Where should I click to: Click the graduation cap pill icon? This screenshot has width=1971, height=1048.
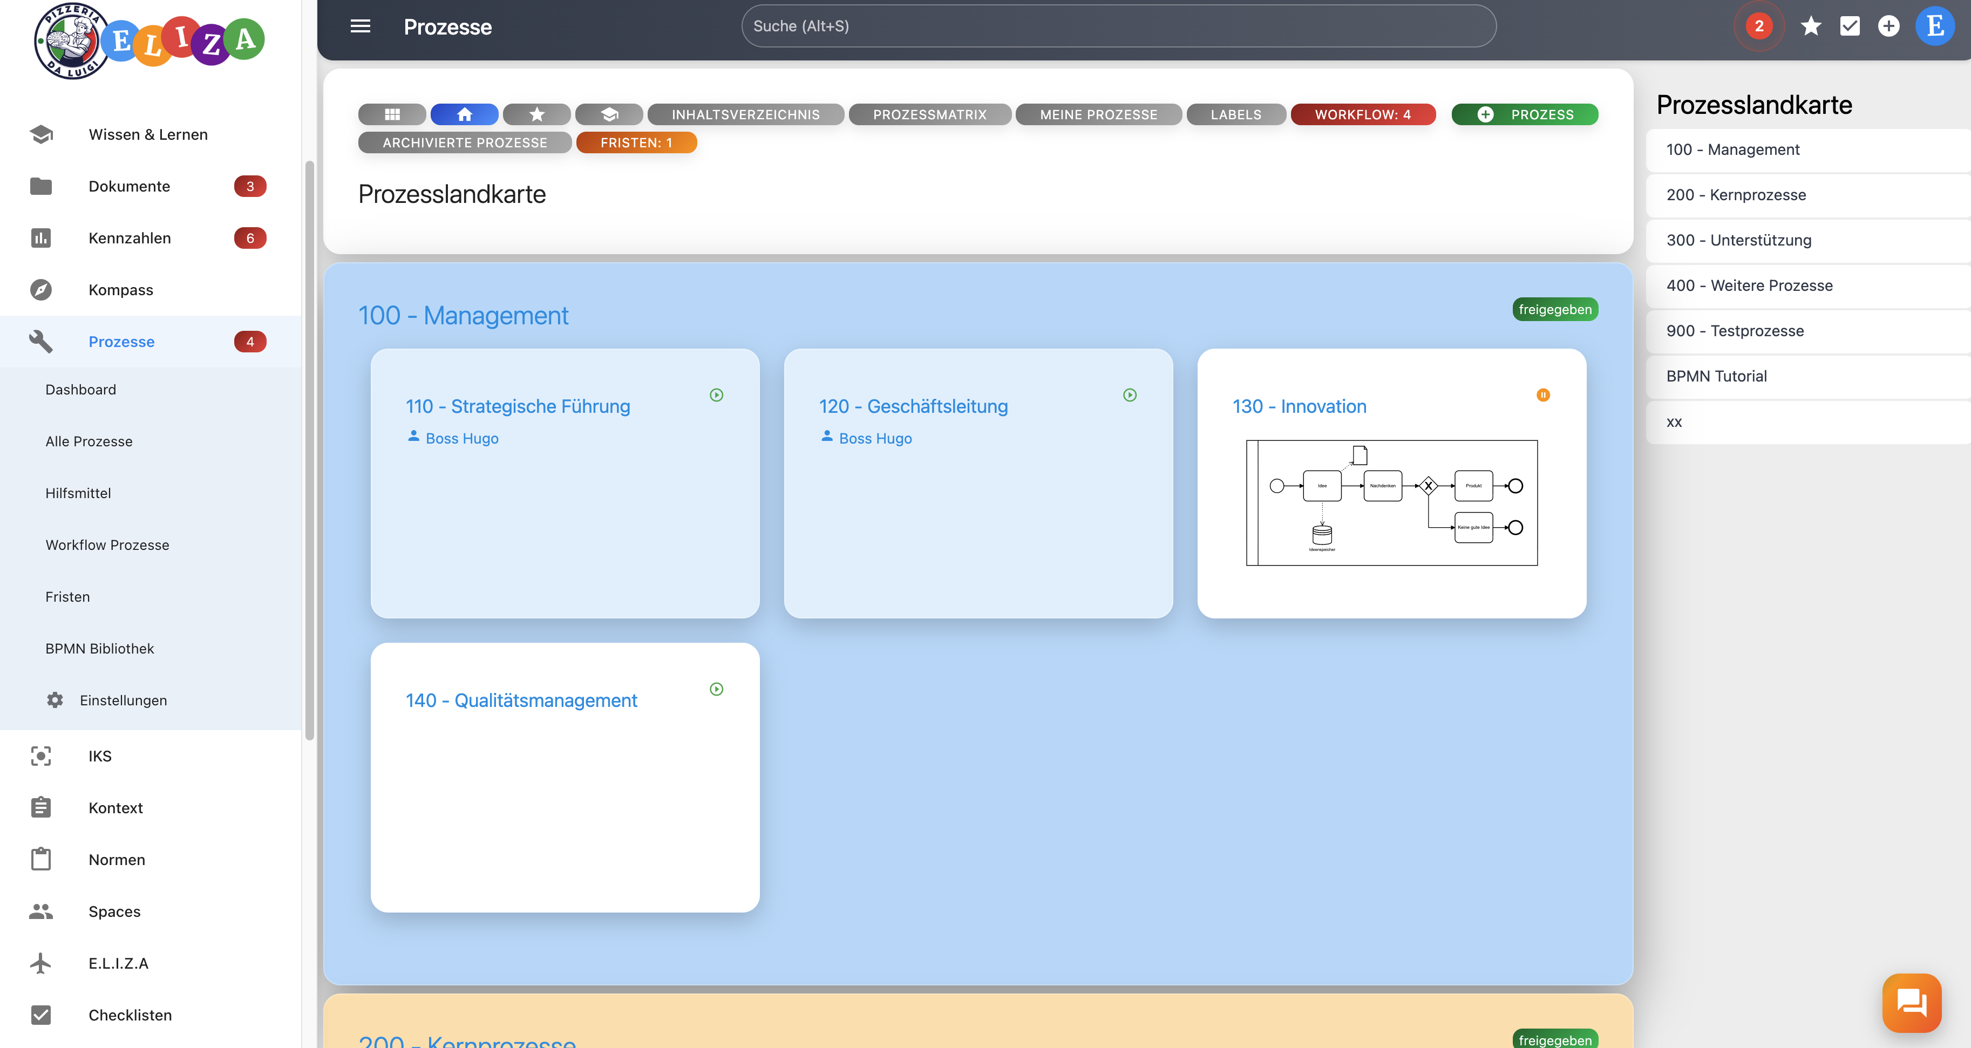[609, 115]
